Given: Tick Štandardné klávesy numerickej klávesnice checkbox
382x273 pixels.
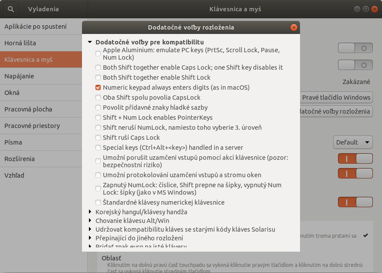Looking at the screenshot, I should [98, 202].
